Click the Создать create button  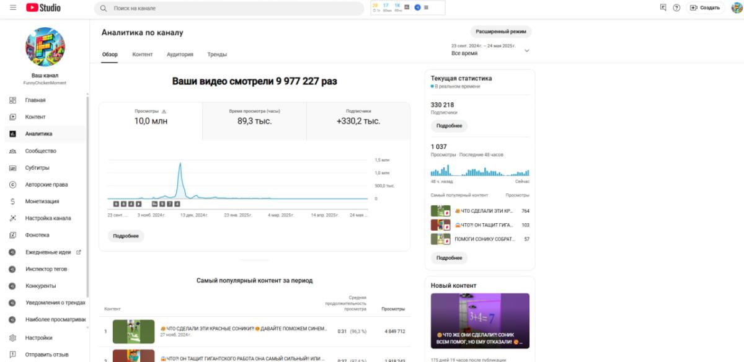pos(705,7)
